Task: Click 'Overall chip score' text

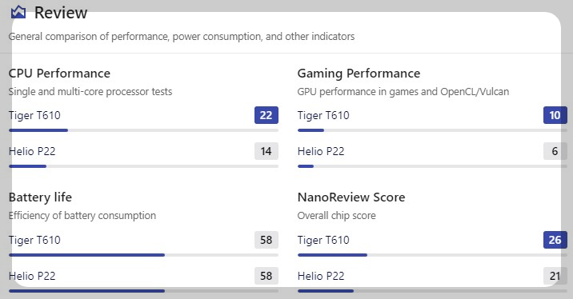Action: (337, 216)
